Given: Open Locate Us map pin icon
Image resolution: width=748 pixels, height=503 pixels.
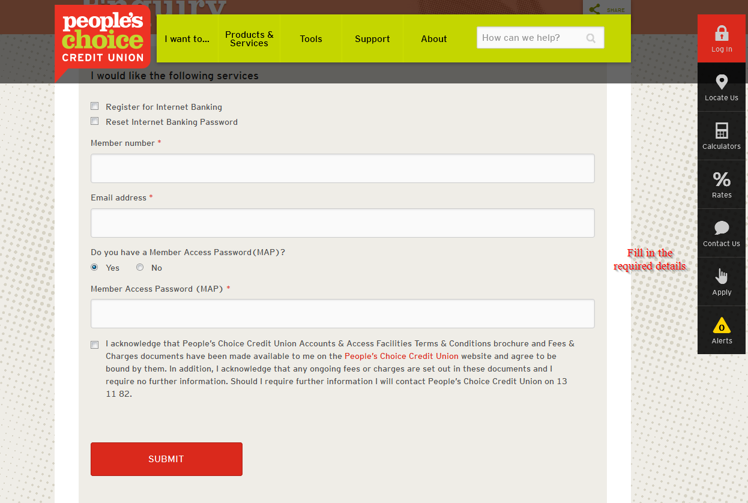Looking at the screenshot, I should (721, 82).
